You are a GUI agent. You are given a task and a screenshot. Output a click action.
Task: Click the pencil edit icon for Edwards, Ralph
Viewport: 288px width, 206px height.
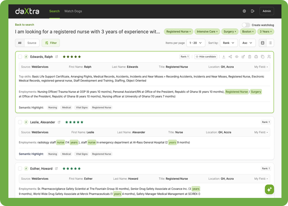click(x=243, y=57)
